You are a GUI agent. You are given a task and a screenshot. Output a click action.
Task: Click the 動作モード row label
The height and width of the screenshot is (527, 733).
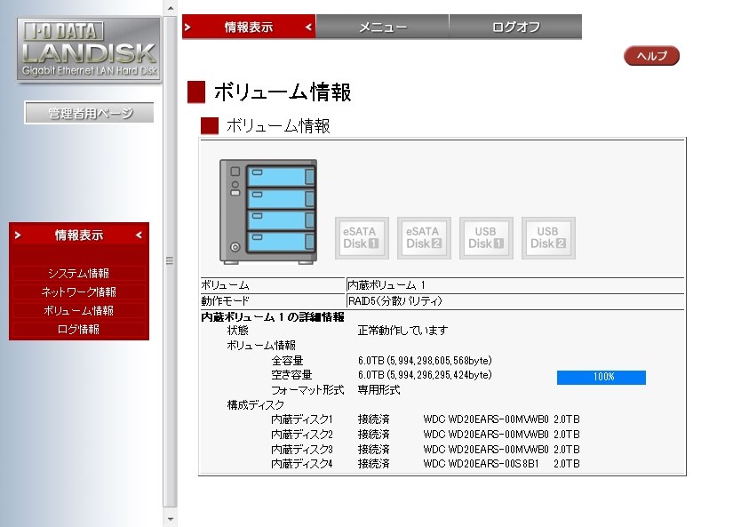pyautogui.click(x=225, y=300)
